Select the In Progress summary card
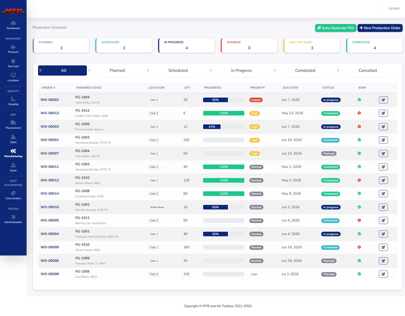The height and width of the screenshot is (316, 405). tap(186, 45)
